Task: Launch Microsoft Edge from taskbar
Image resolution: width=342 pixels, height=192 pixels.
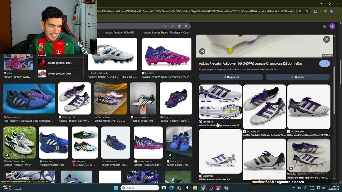Action: (x=172, y=188)
